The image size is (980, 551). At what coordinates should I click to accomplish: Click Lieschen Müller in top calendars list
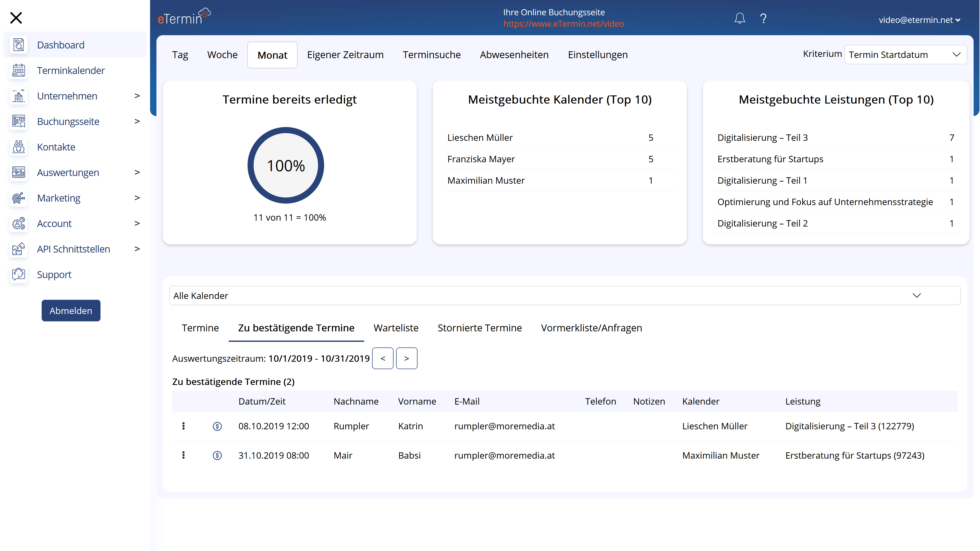[x=480, y=138]
